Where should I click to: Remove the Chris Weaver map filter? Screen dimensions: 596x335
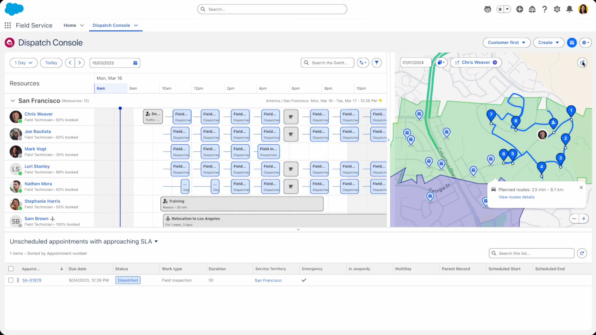coord(495,62)
